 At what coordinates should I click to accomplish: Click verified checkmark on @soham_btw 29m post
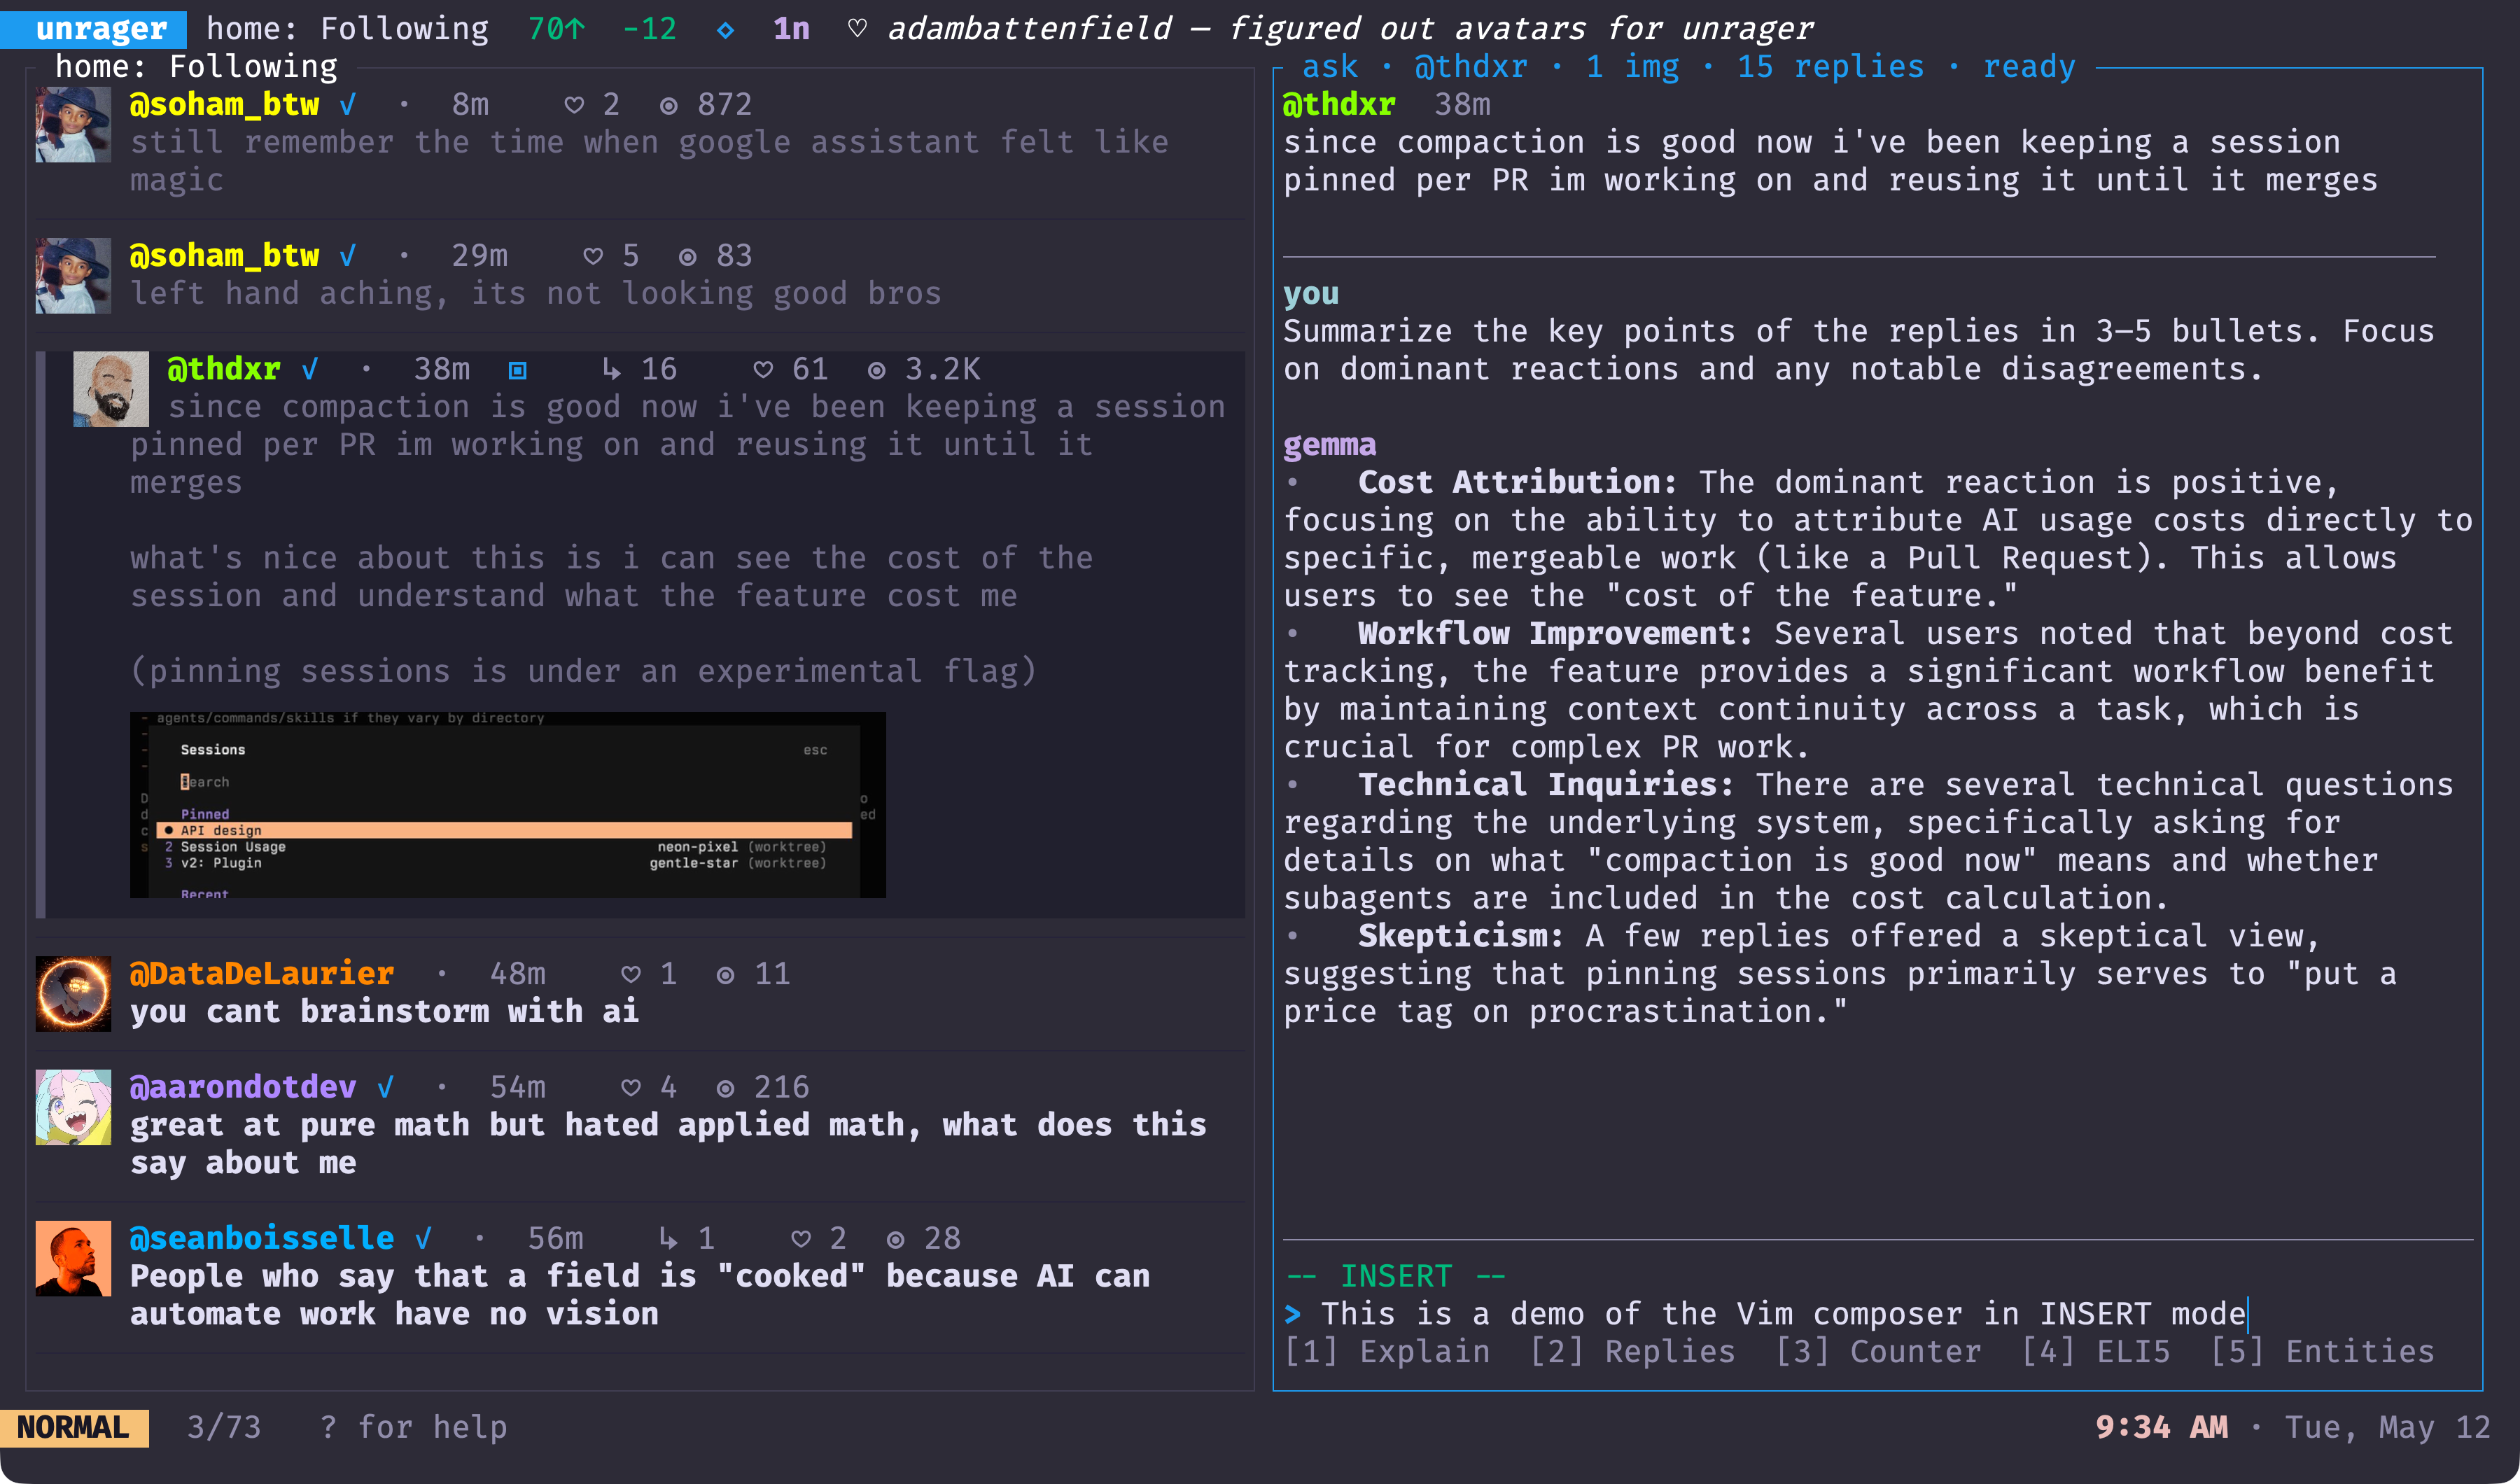(x=347, y=255)
